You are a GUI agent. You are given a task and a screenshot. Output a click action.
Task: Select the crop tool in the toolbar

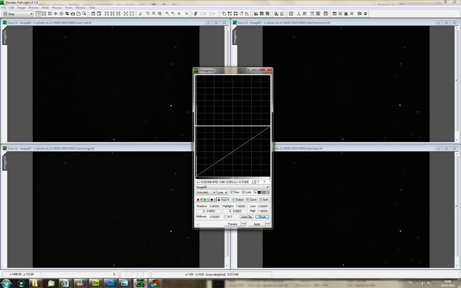click(67, 14)
